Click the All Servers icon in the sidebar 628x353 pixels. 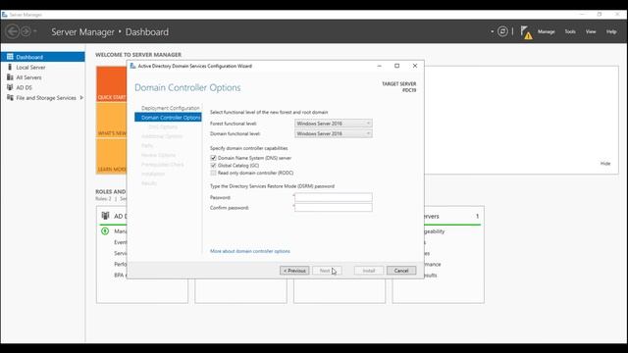(10, 77)
